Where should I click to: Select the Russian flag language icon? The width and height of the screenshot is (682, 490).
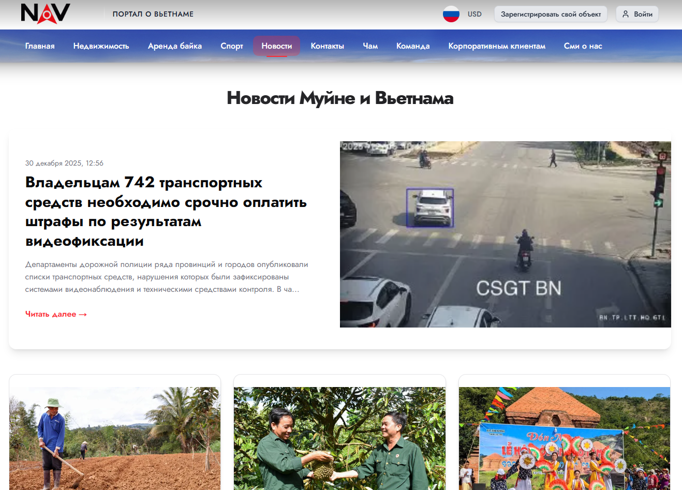pos(451,14)
